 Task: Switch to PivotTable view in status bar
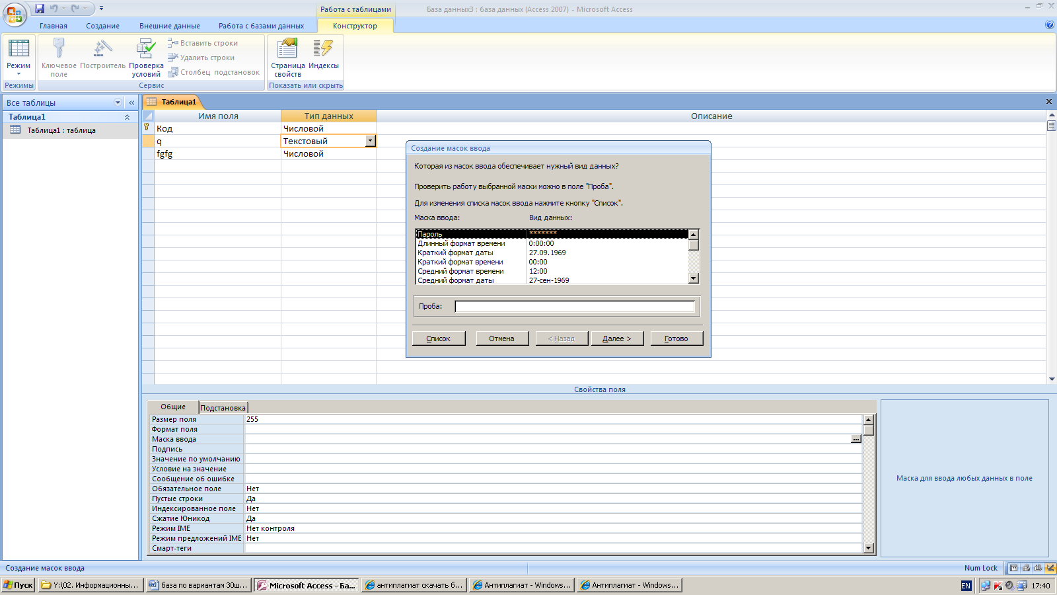[x=1026, y=568]
